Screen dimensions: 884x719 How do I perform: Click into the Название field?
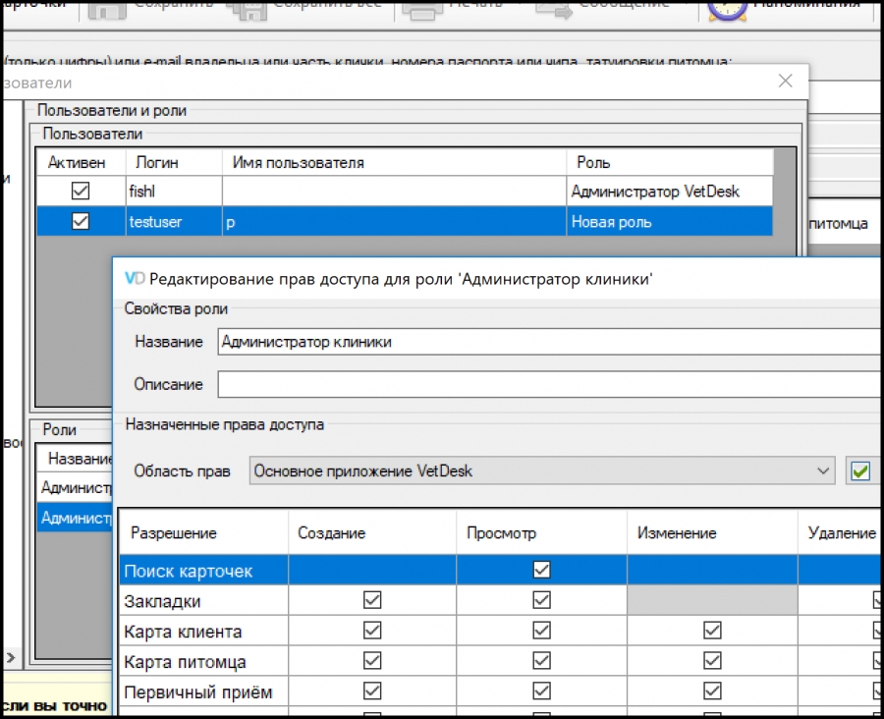[550, 342]
